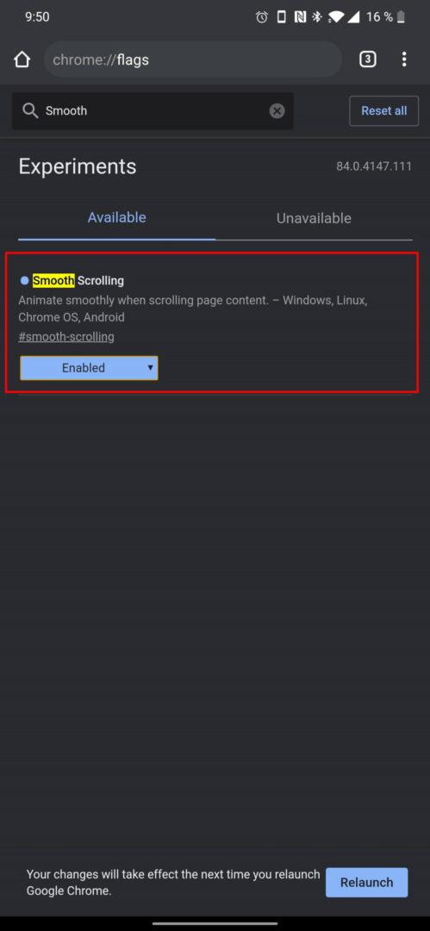The height and width of the screenshot is (931, 430).
Task: Open the #smooth-scrolling anchor link
Action: click(x=66, y=337)
